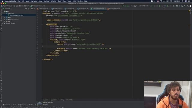
Task: Open the Build tool window
Action: [14, 105]
